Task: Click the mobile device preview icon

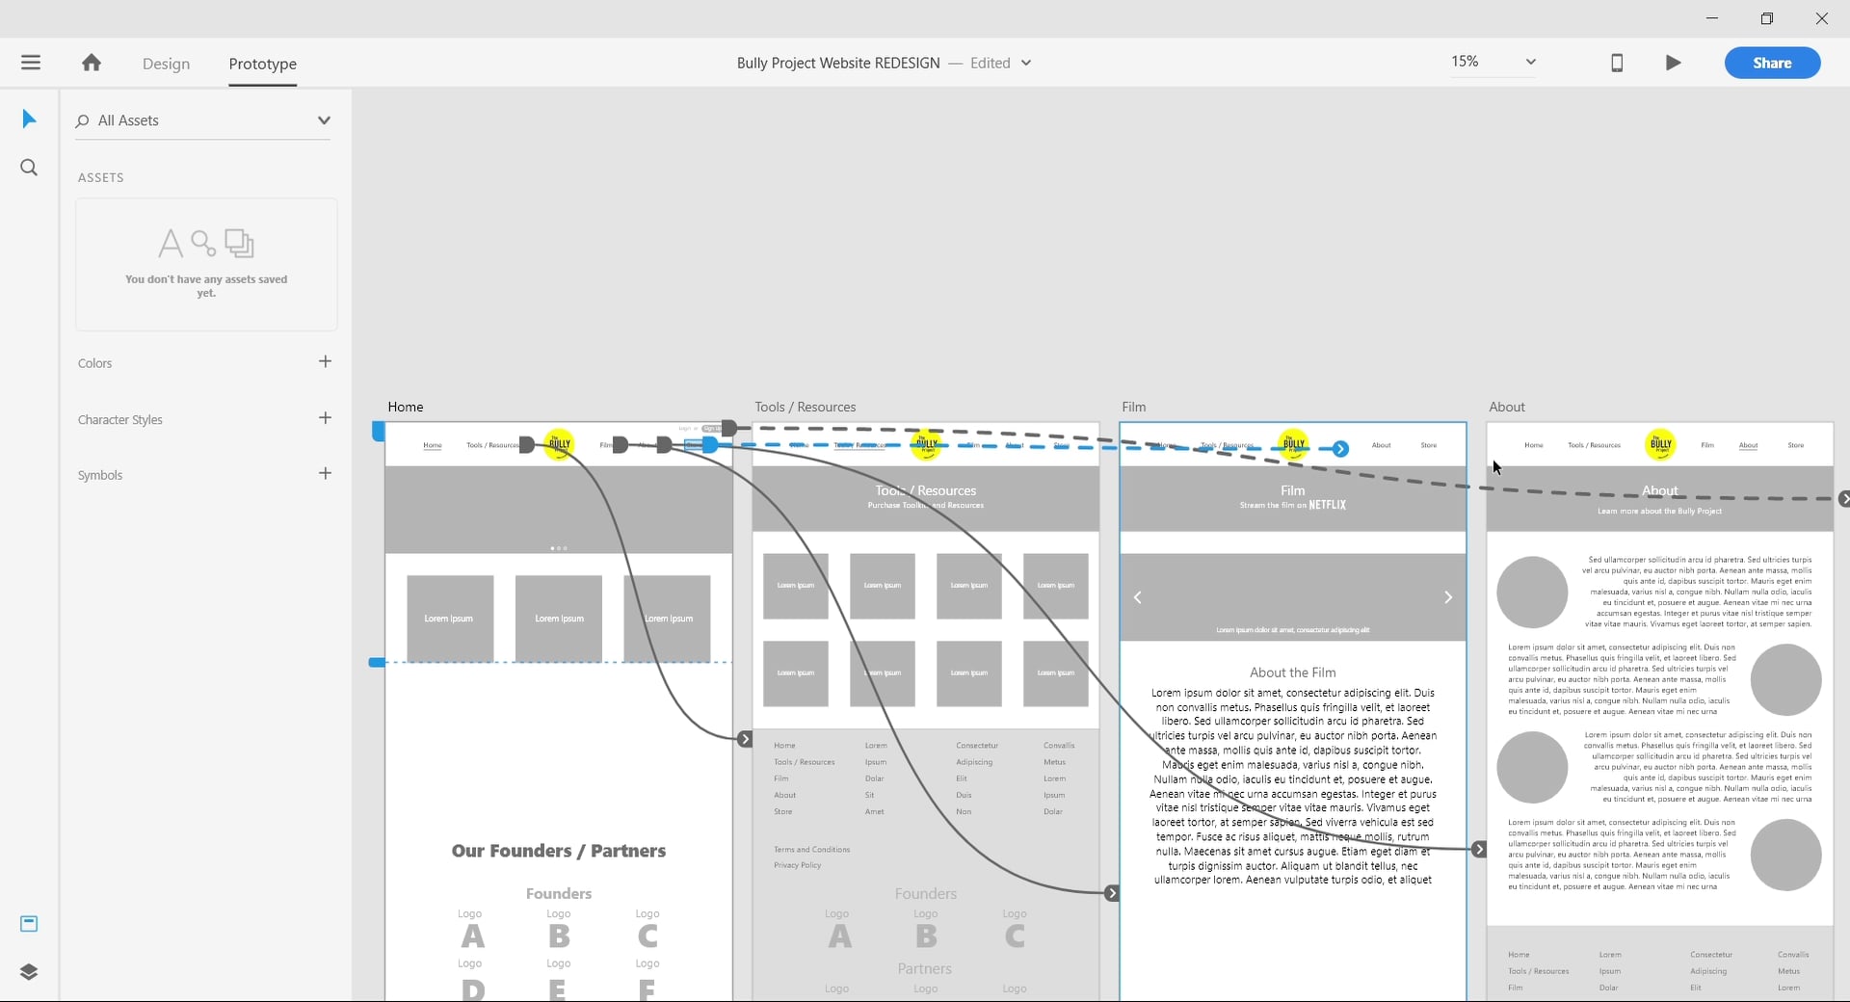Action: click(x=1617, y=63)
